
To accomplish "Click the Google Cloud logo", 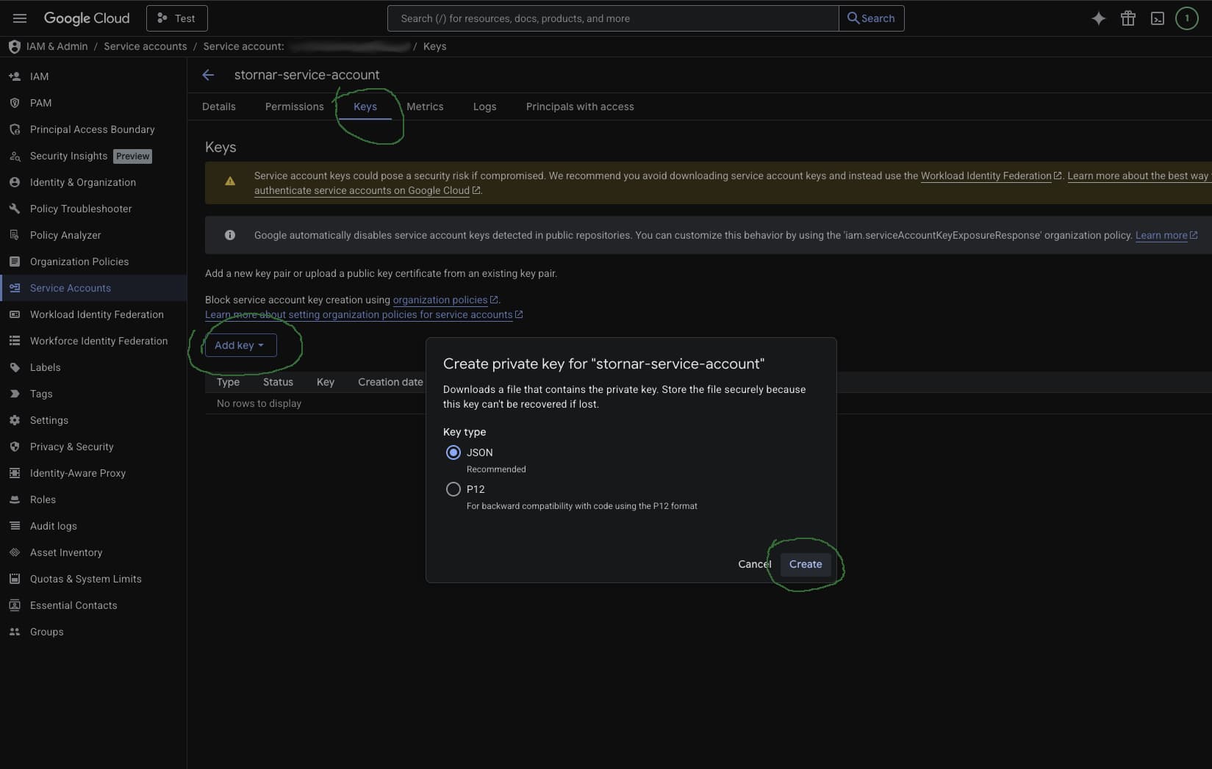I will pyautogui.click(x=87, y=18).
